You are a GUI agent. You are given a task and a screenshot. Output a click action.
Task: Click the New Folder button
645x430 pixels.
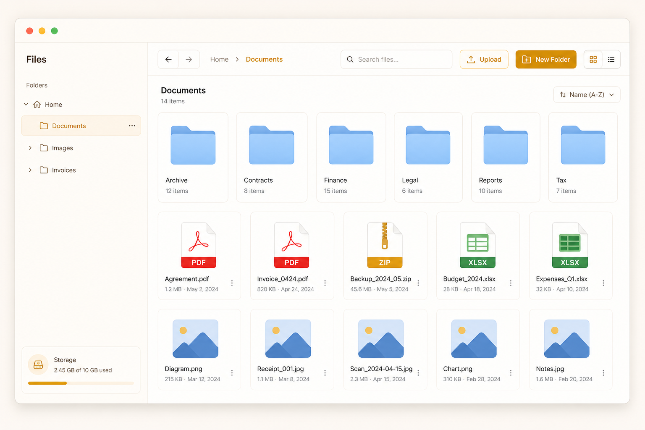[x=546, y=60]
